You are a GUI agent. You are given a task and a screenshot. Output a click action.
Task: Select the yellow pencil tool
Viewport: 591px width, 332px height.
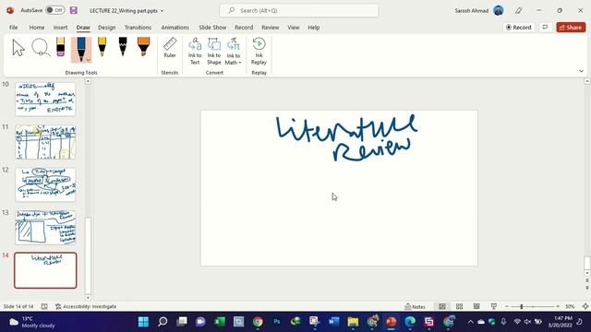click(102, 47)
